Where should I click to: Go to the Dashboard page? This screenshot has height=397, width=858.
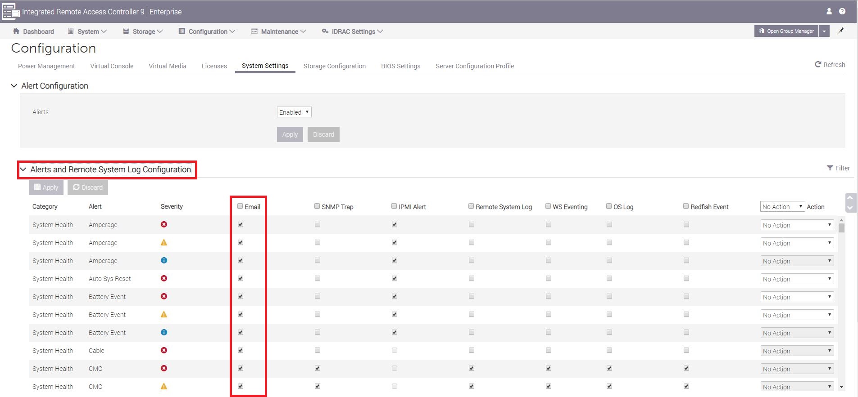tap(33, 31)
